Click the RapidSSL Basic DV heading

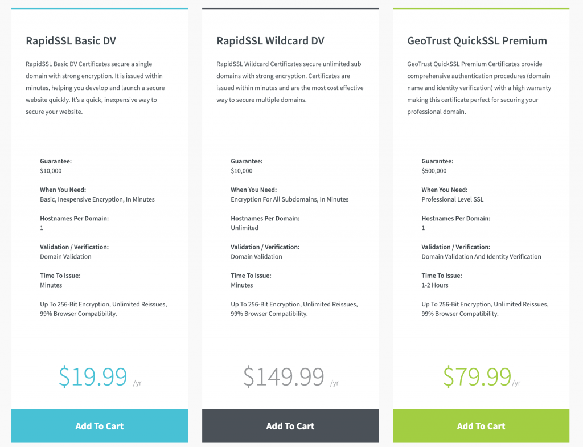[71, 40]
